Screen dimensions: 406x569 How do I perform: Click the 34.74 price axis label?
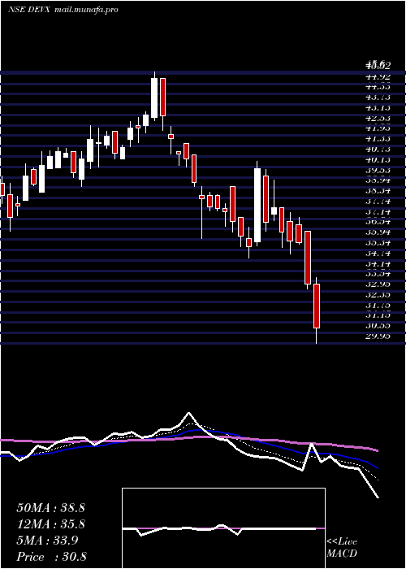pyautogui.click(x=378, y=253)
